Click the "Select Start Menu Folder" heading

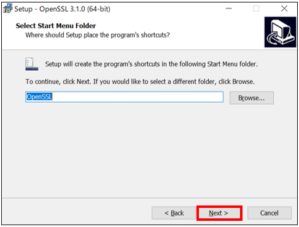[56, 26]
